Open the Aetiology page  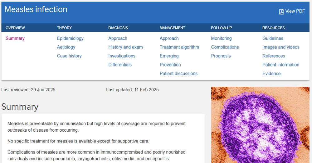pyautogui.click(x=66, y=47)
